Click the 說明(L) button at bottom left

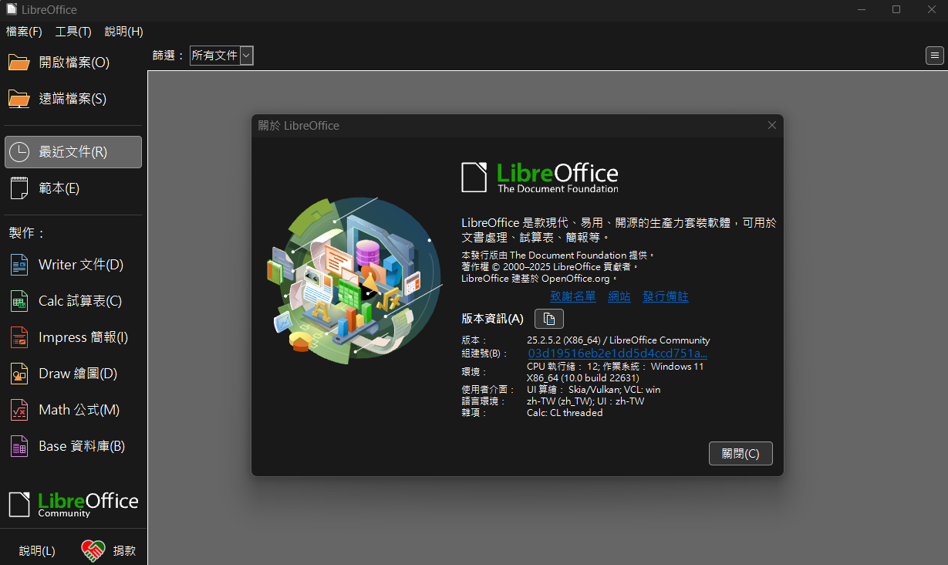pyautogui.click(x=37, y=551)
